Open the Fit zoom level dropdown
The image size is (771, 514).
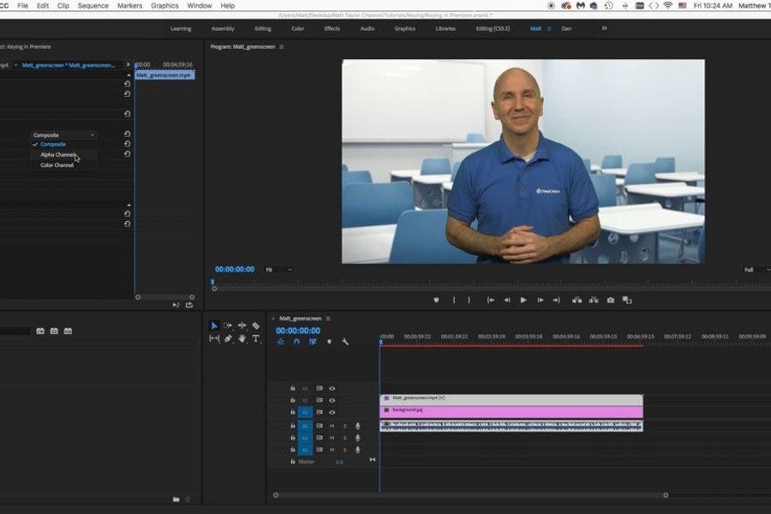tap(279, 270)
